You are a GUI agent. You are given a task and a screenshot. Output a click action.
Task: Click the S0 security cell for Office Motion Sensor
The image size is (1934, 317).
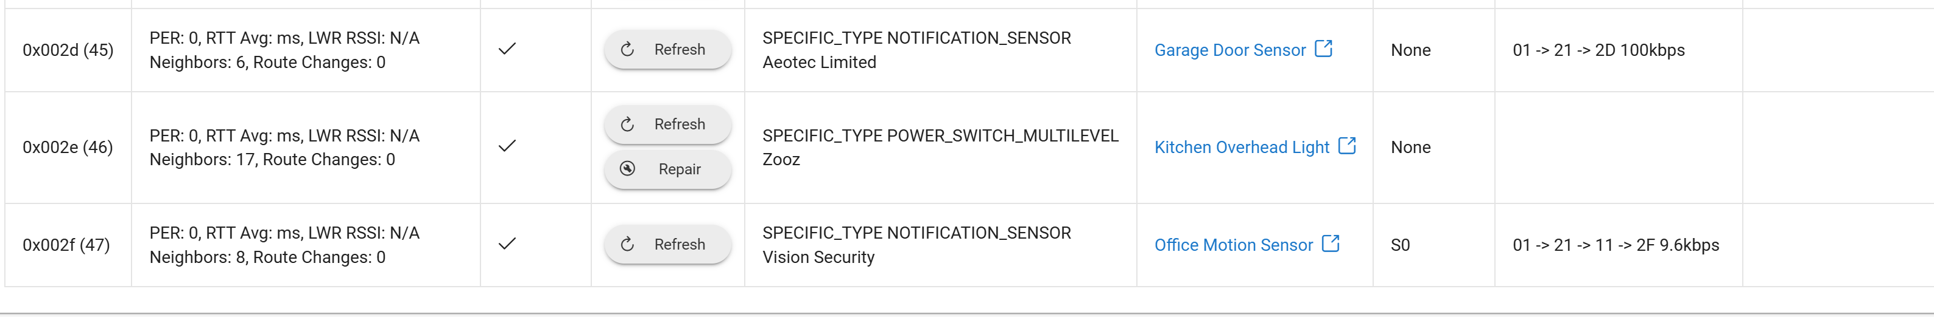tap(1400, 245)
